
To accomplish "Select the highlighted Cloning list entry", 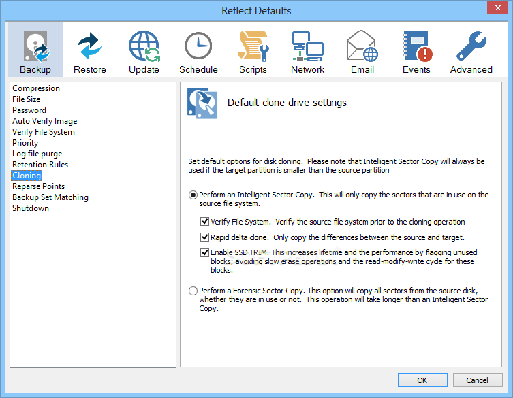I will tap(27, 176).
